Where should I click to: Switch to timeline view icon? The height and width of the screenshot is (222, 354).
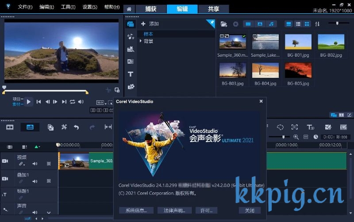tap(30, 127)
